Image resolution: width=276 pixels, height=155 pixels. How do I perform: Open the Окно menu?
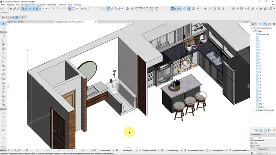click(x=70, y=5)
